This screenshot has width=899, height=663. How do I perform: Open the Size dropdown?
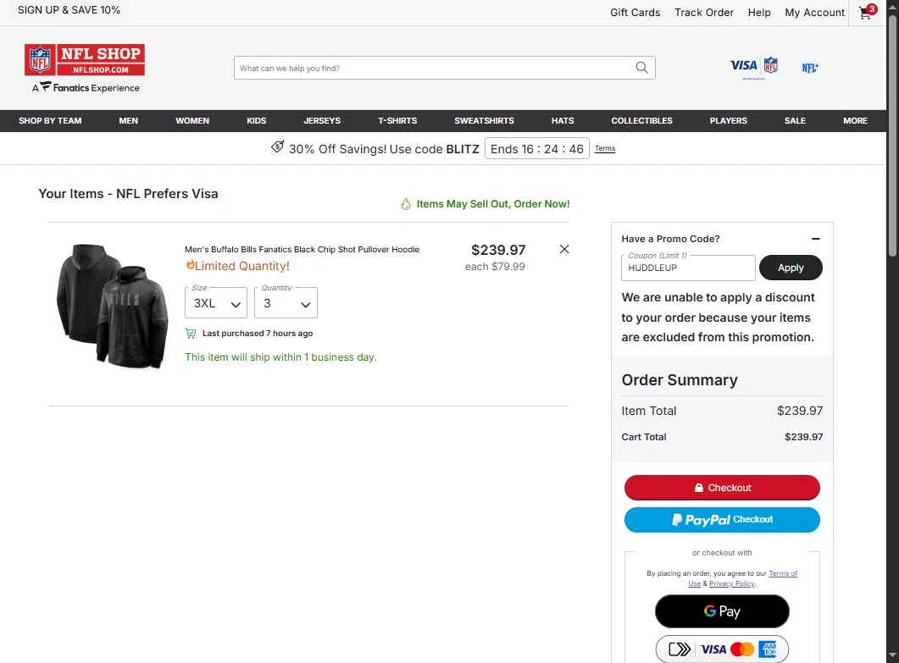click(x=216, y=303)
